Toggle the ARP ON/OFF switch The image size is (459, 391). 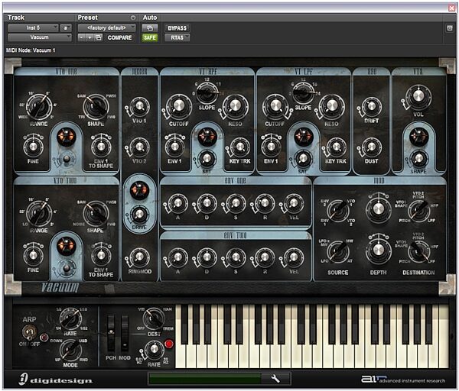pos(29,333)
